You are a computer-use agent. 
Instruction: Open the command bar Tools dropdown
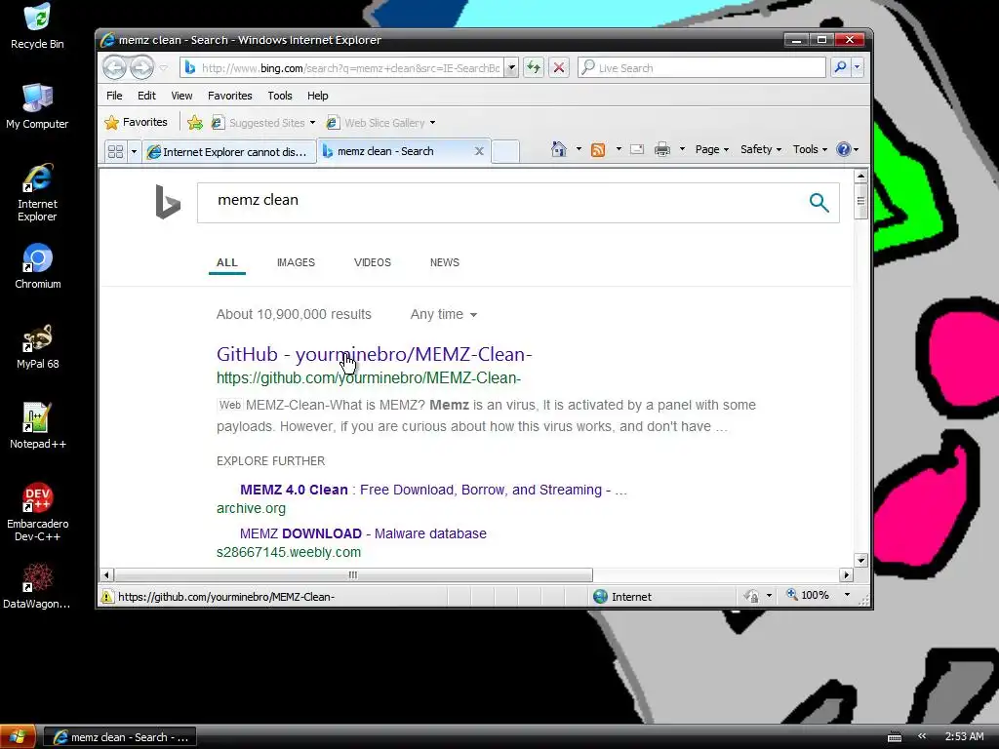coord(810,149)
